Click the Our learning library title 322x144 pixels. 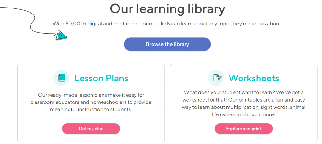pos(167,9)
